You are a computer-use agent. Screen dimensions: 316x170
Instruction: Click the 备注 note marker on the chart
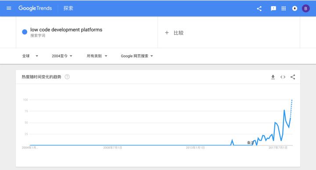250,143
